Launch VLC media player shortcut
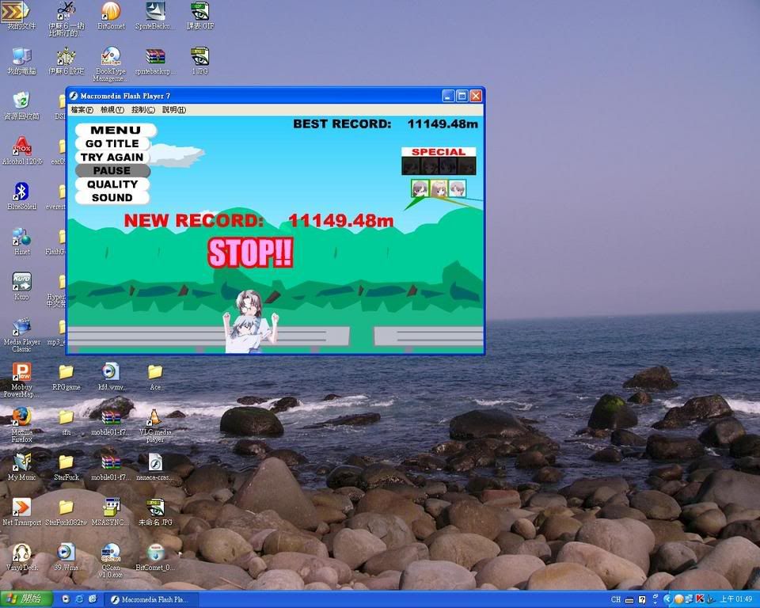The image size is (760, 608). point(155,424)
